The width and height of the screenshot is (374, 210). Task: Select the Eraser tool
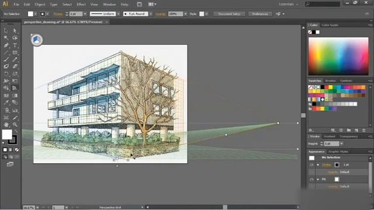pyautogui.click(x=15, y=66)
